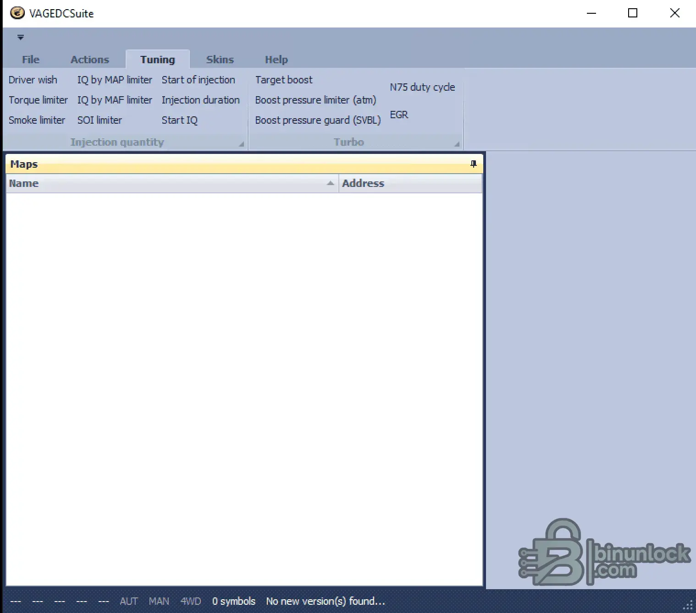Screen dimensions: 696x613
Task: Close the VAGEDCSuite window
Action: coord(674,13)
